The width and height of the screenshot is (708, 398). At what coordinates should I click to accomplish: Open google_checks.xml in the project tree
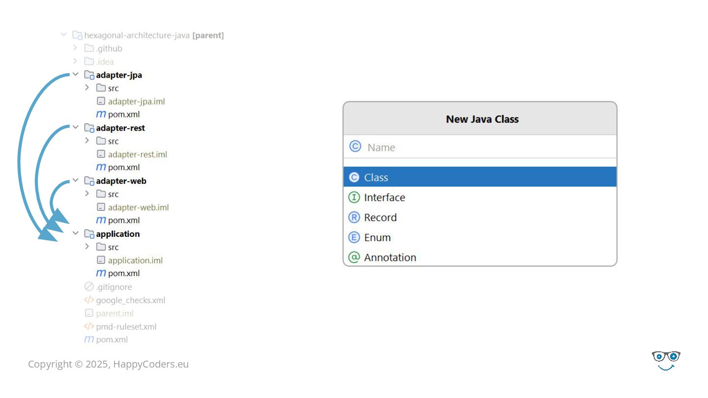click(130, 300)
